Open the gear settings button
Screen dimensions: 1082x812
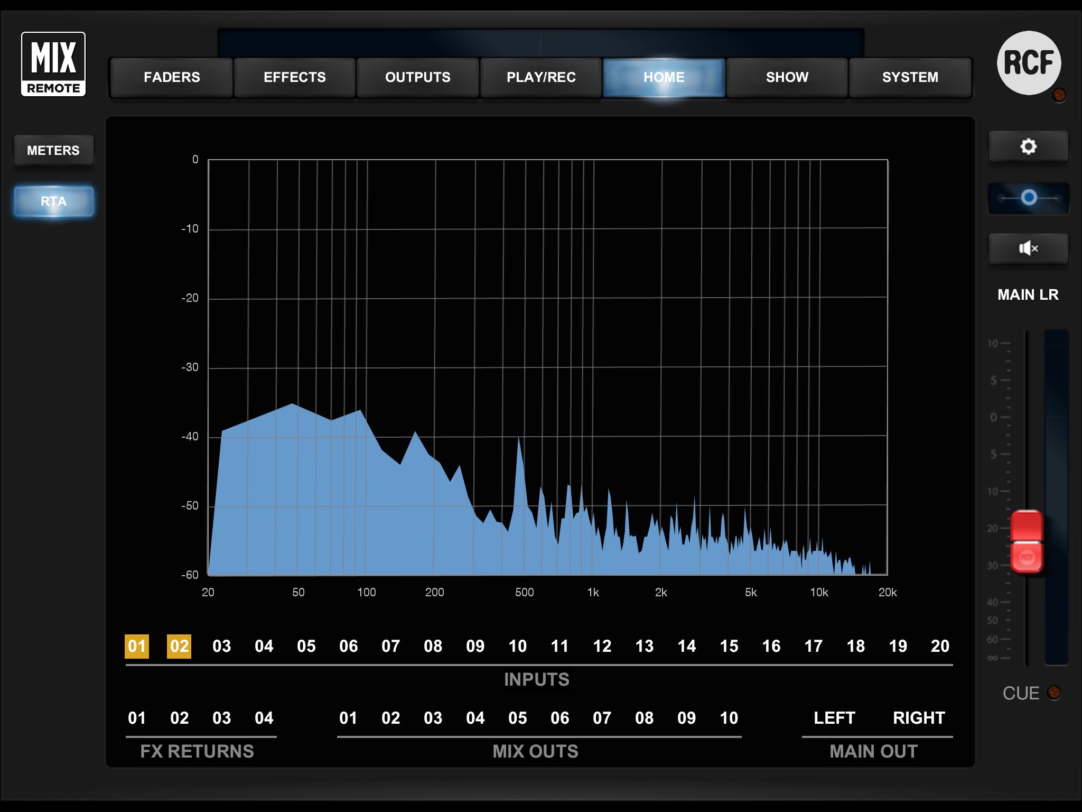point(1028,147)
